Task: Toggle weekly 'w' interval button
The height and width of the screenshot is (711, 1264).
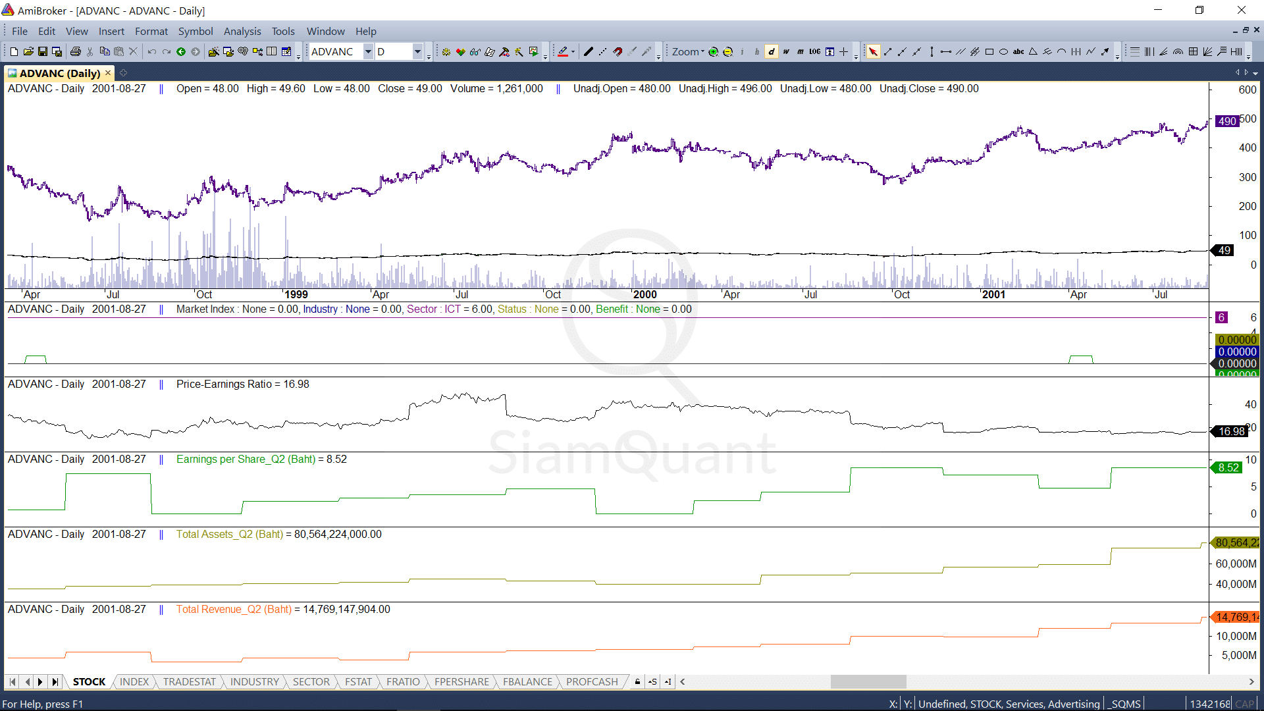Action: (786, 51)
